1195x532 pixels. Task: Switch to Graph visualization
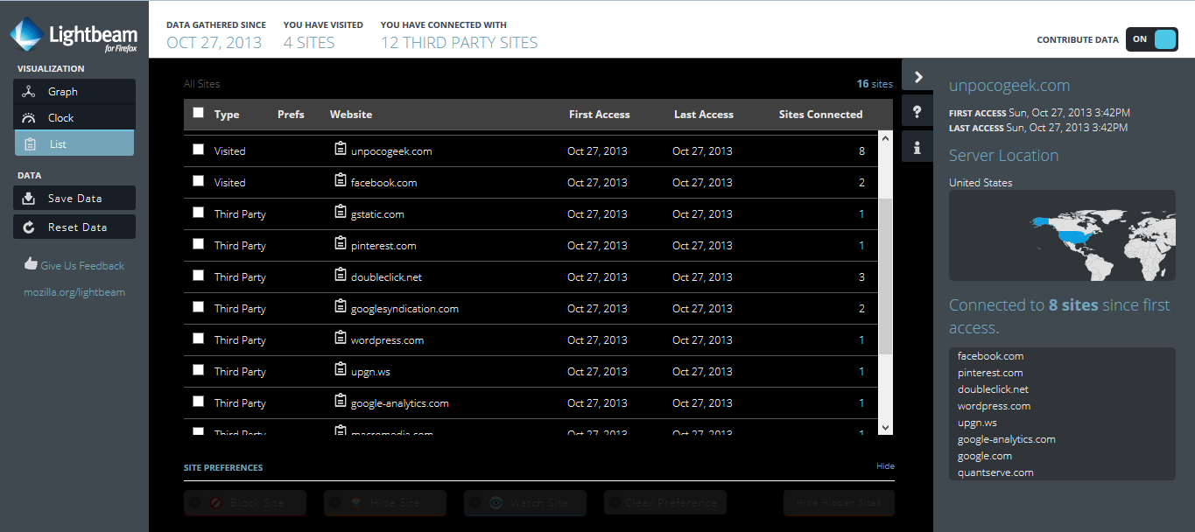click(74, 92)
